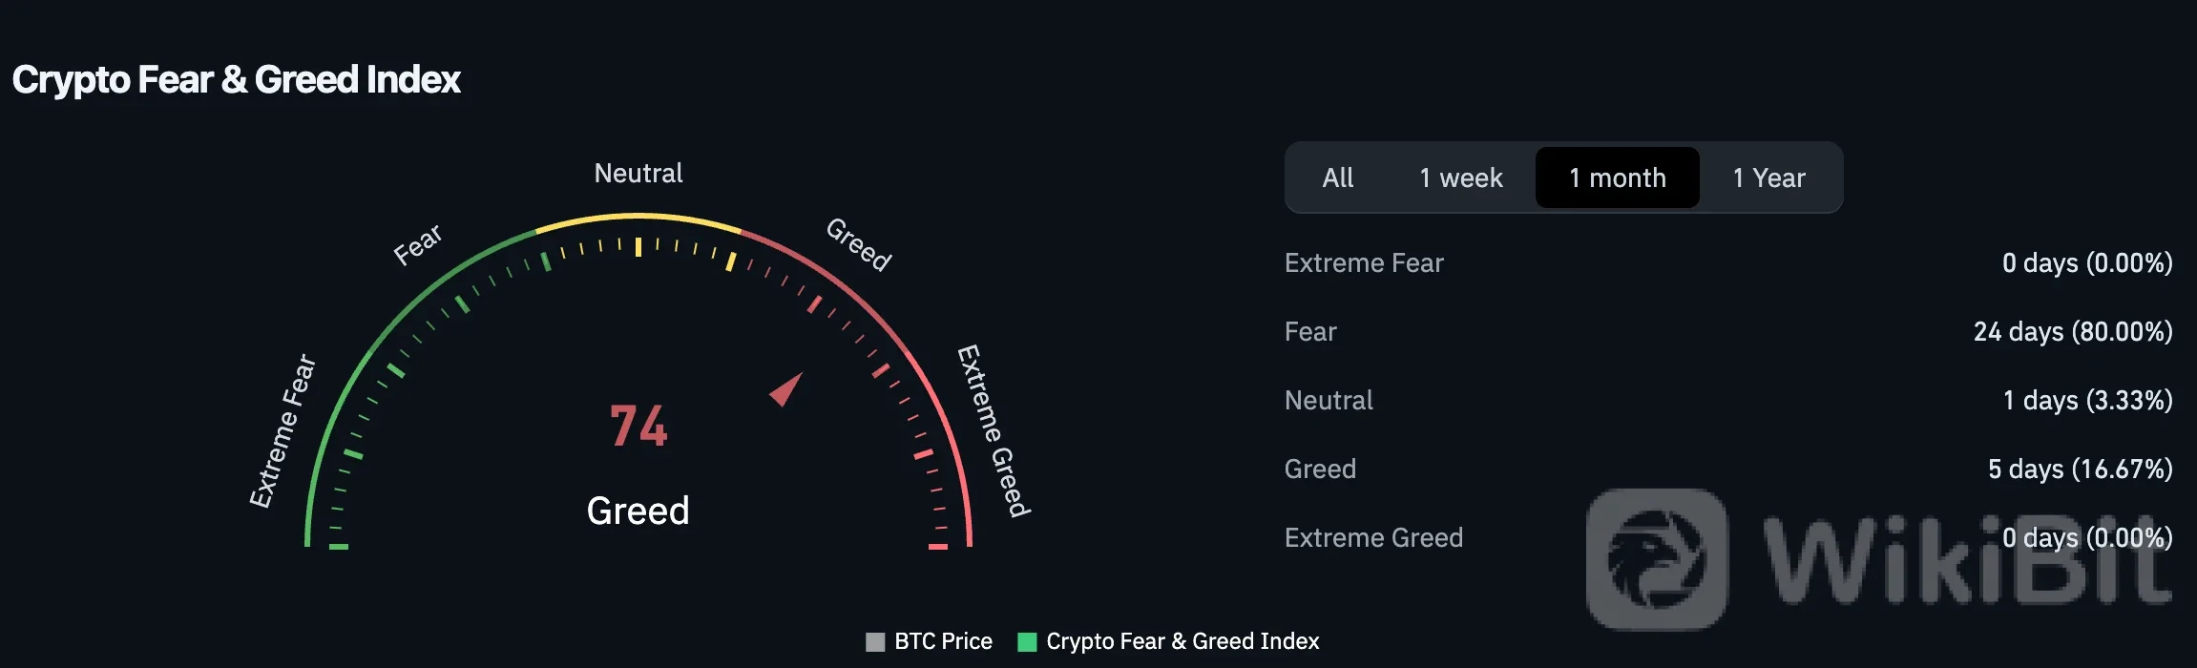Click the Extreme Fear gauge label
This screenshot has height=668, width=2197.
[x=282, y=431]
